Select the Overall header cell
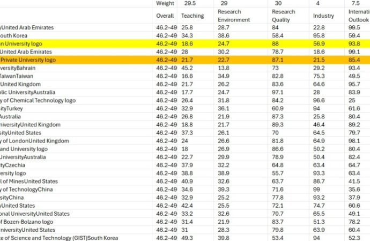The image size is (370, 241). pos(165,16)
